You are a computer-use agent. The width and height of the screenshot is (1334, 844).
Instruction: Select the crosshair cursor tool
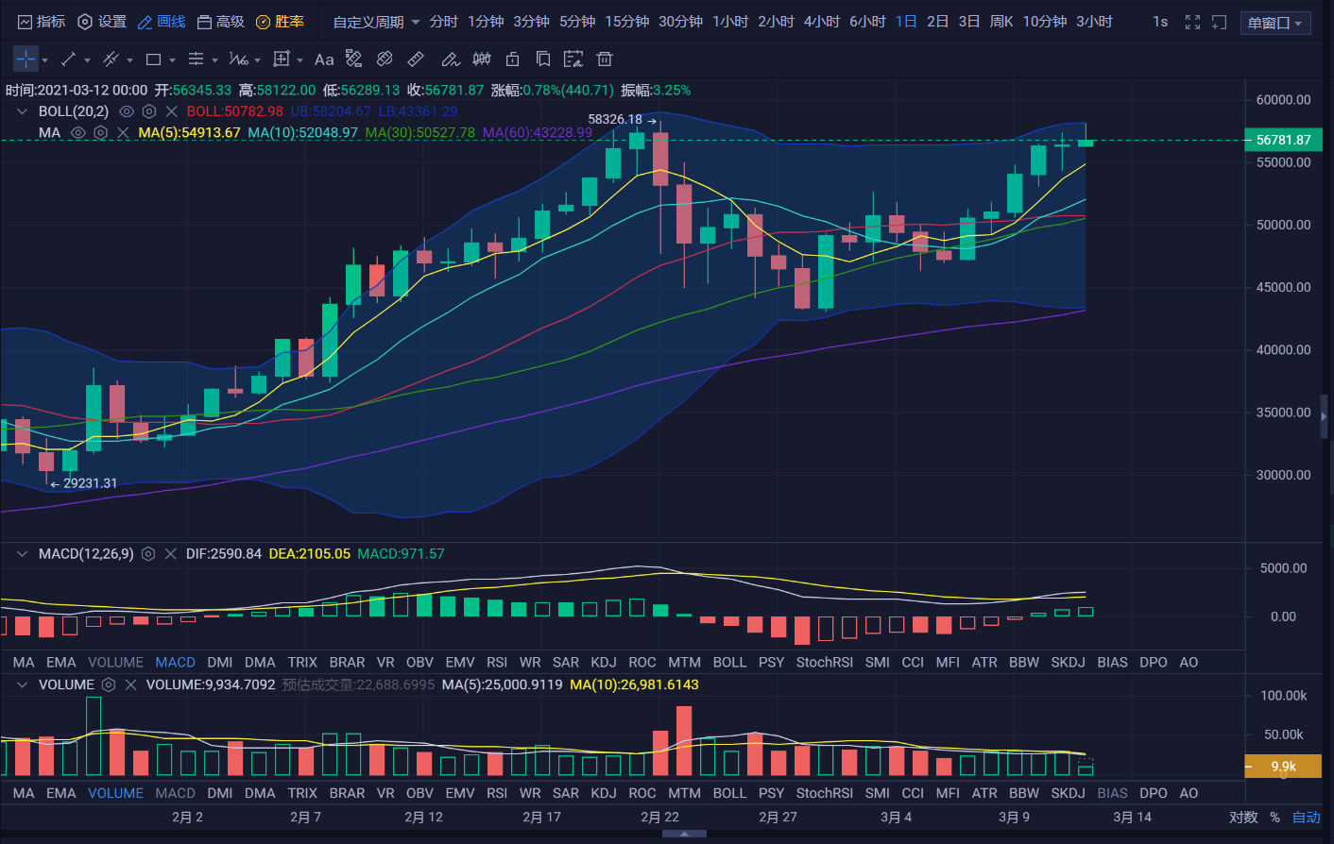point(26,59)
